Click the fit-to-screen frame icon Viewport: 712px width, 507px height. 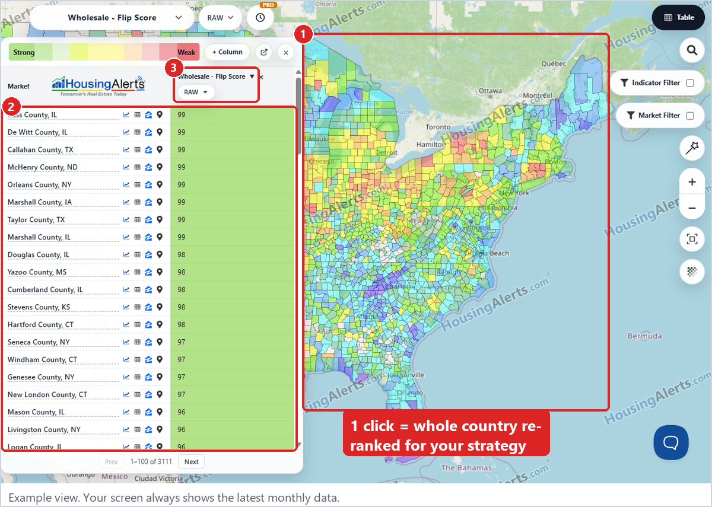(692, 239)
